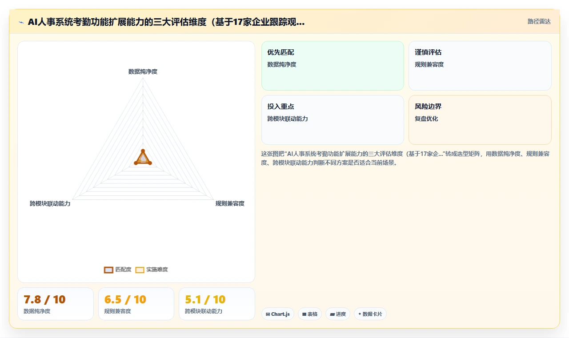Viewport: 569px width, 338px height.
Task: Click 规则兼容度 text in 谨慎评估 card
Action: [429, 64]
